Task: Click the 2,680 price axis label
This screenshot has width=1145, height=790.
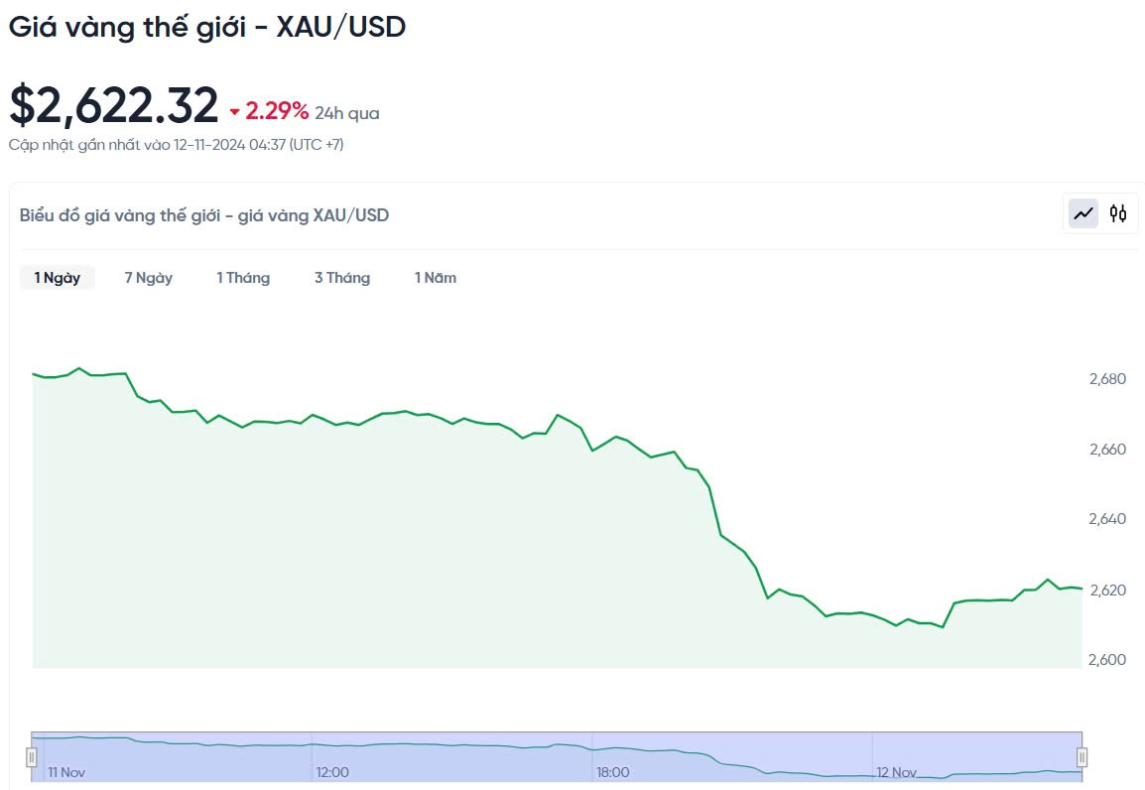Action: coord(1106,379)
